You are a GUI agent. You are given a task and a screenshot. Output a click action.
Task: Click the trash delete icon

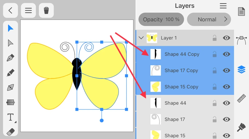pos(46,11)
